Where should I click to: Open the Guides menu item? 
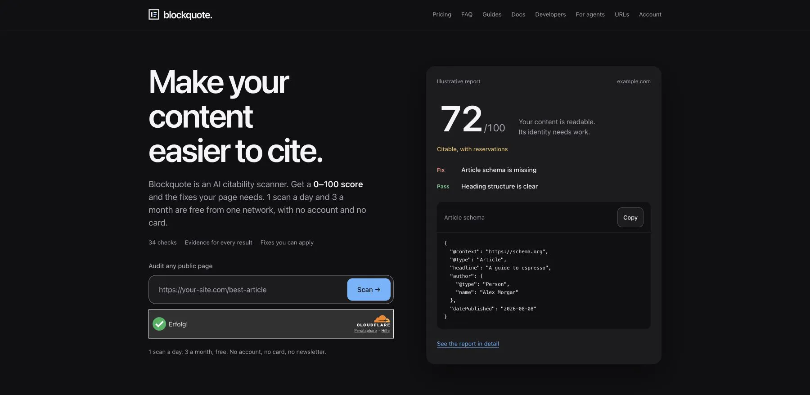(x=492, y=14)
